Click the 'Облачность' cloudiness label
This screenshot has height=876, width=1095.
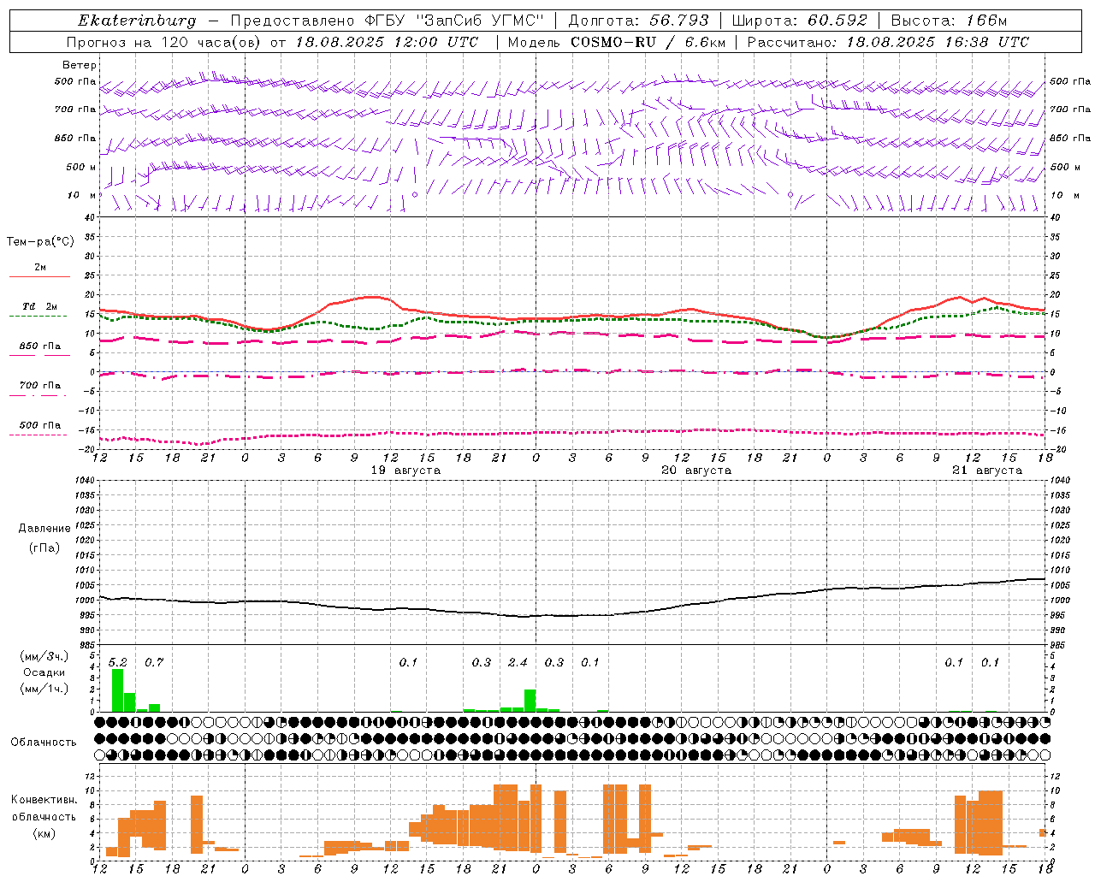coord(44,743)
